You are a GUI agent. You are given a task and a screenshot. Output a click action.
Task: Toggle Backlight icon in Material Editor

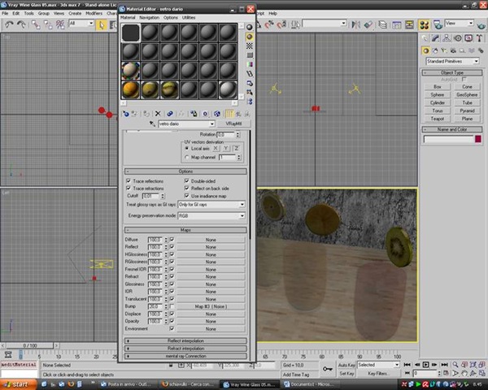click(250, 37)
